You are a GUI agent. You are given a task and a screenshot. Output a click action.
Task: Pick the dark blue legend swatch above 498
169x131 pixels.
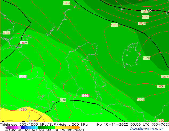pyautogui.click(x=23, y=128)
